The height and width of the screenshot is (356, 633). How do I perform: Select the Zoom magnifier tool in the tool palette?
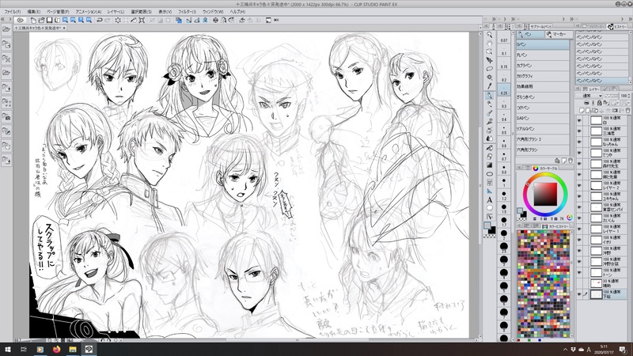point(489,35)
